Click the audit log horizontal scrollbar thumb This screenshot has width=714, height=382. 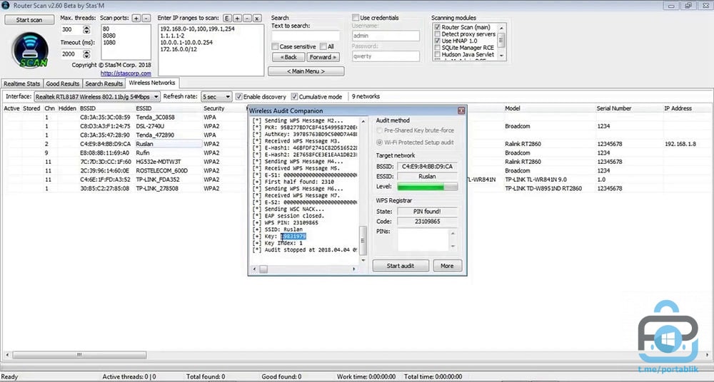[263, 269]
